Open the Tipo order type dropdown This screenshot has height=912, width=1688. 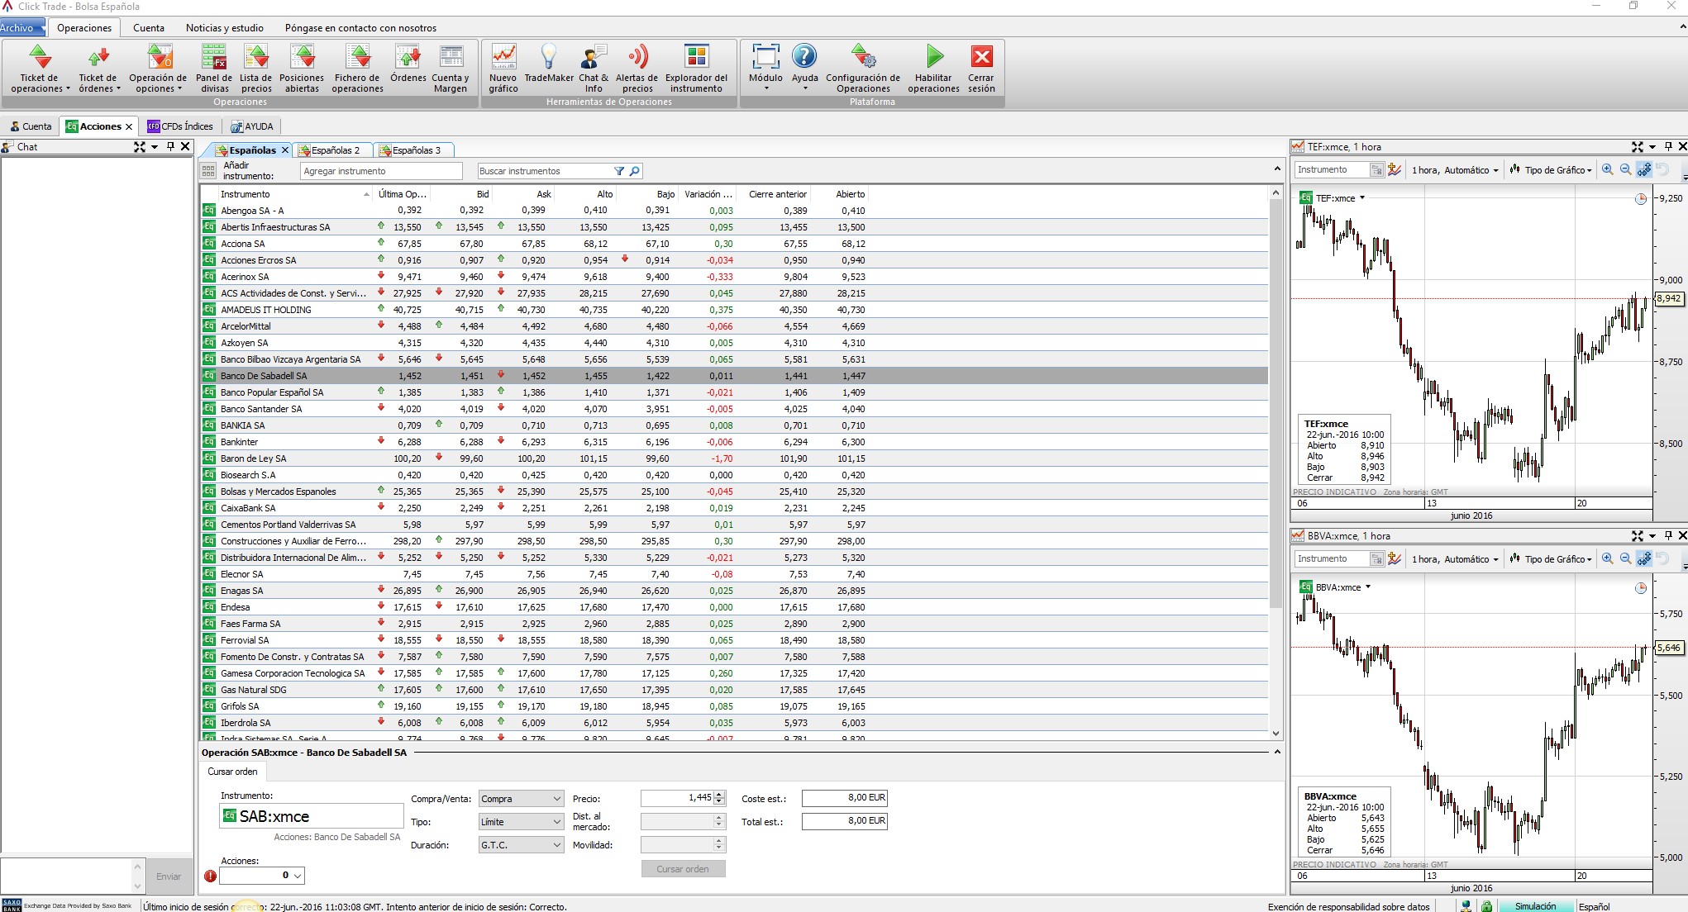tap(521, 822)
